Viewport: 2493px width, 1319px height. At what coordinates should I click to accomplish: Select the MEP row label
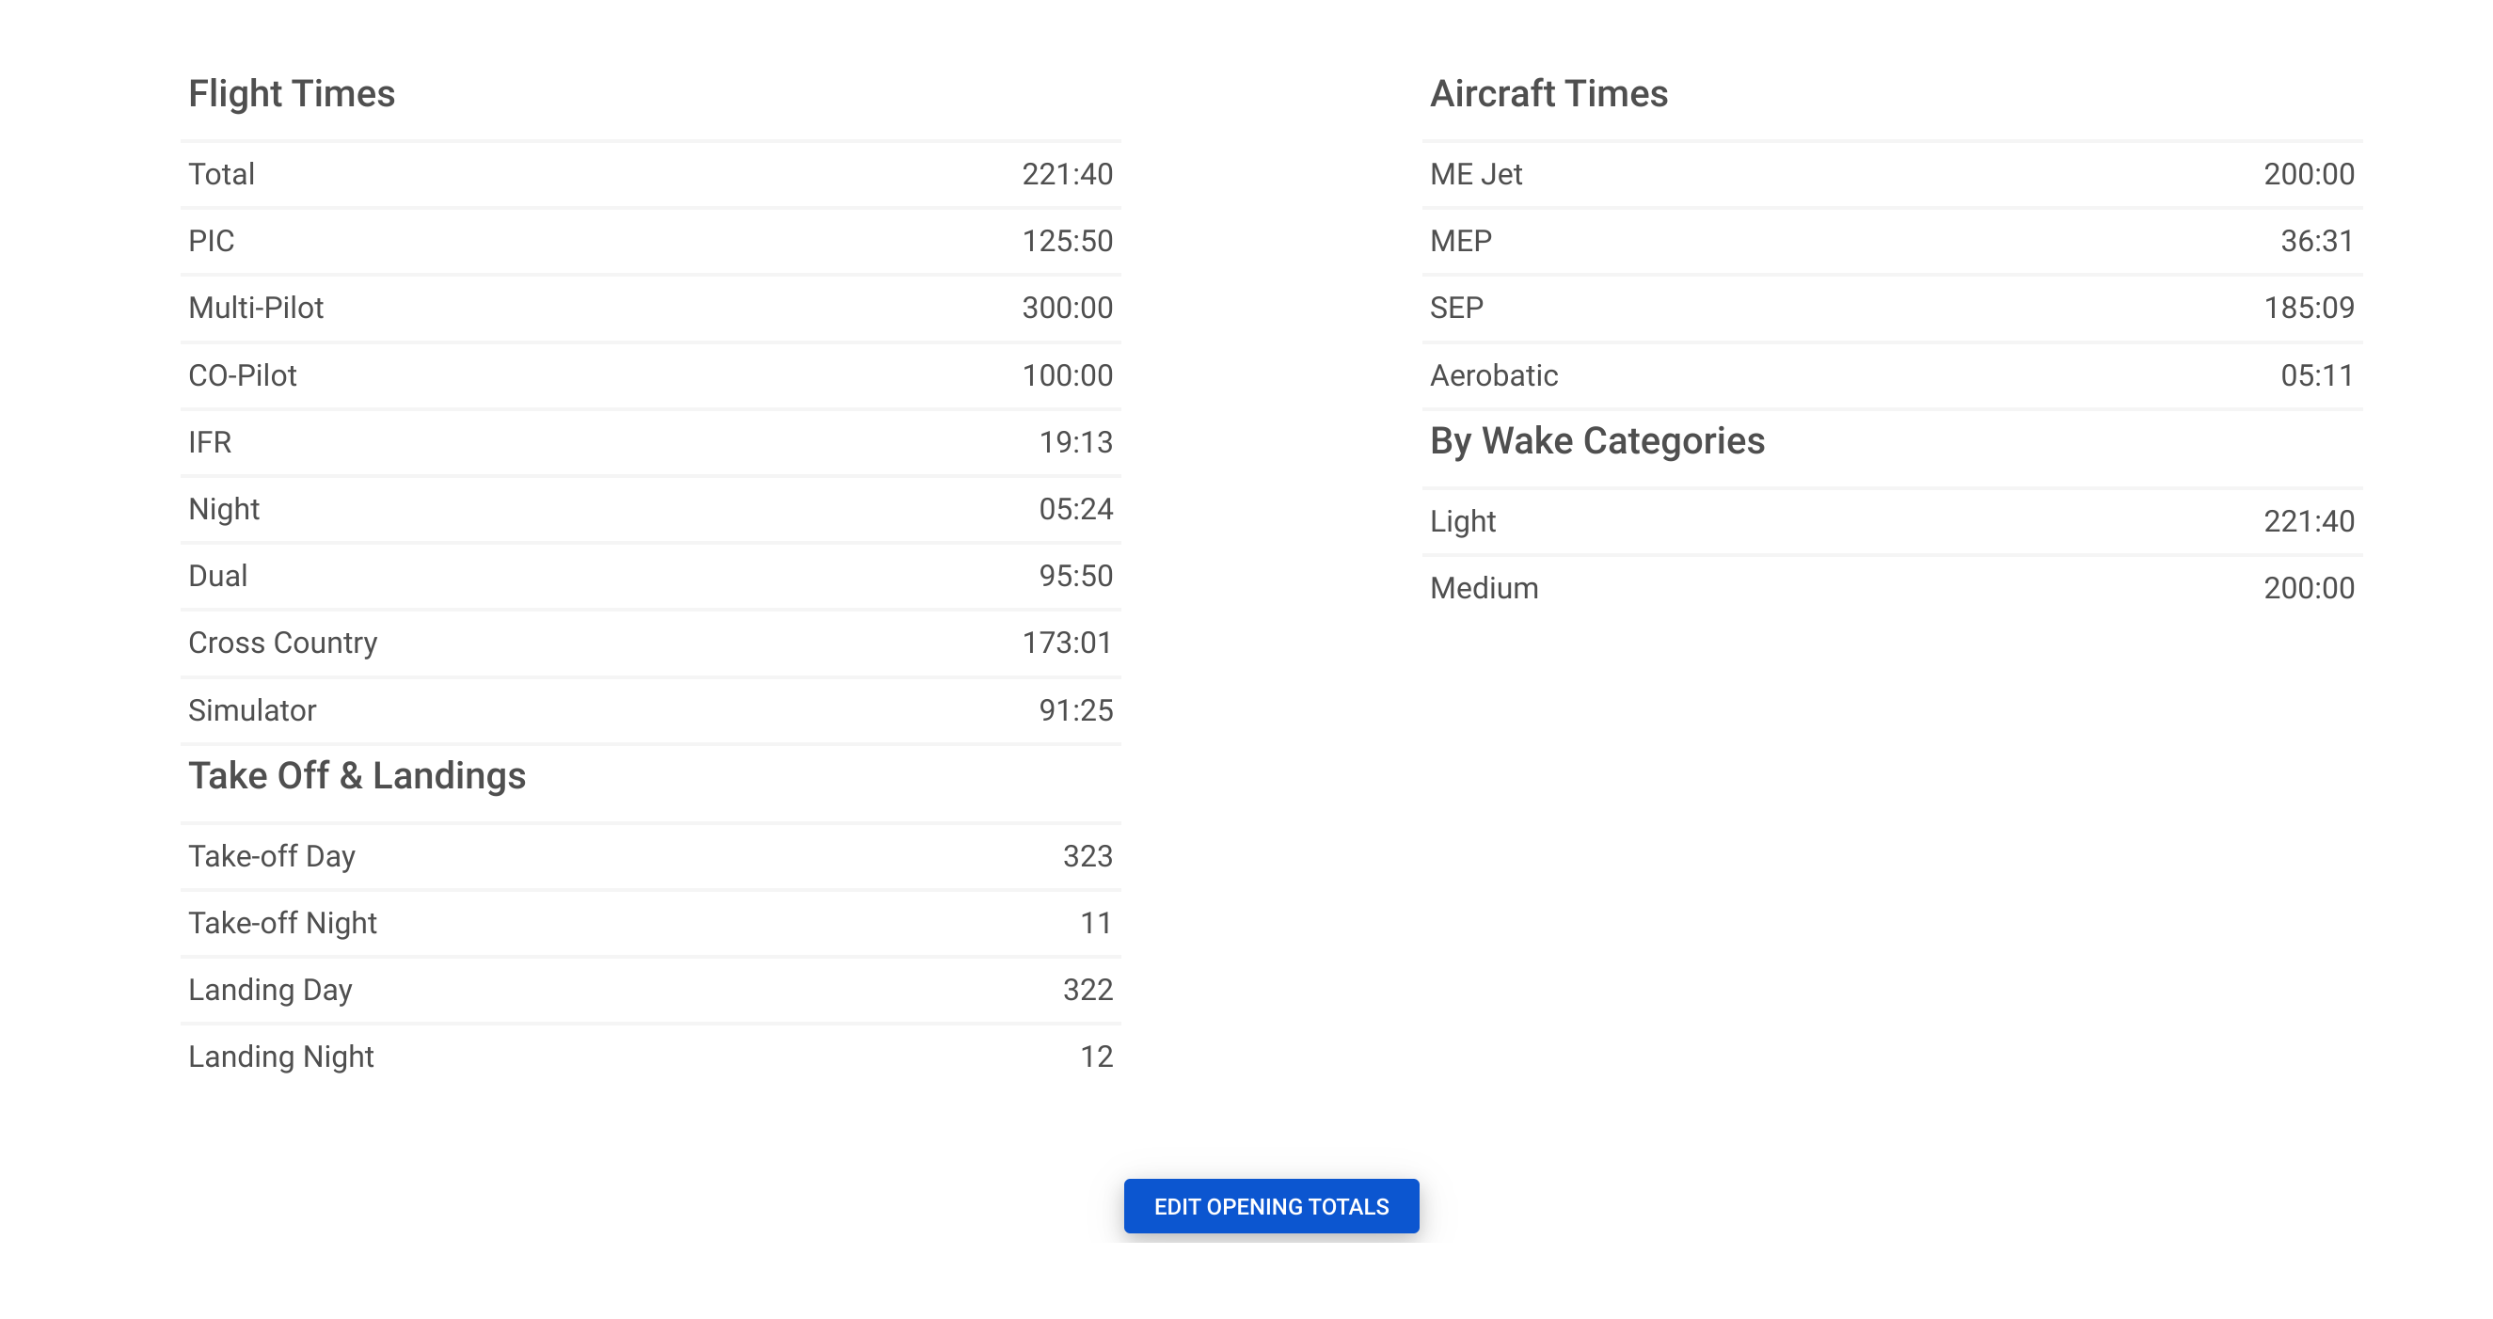[x=1460, y=241]
